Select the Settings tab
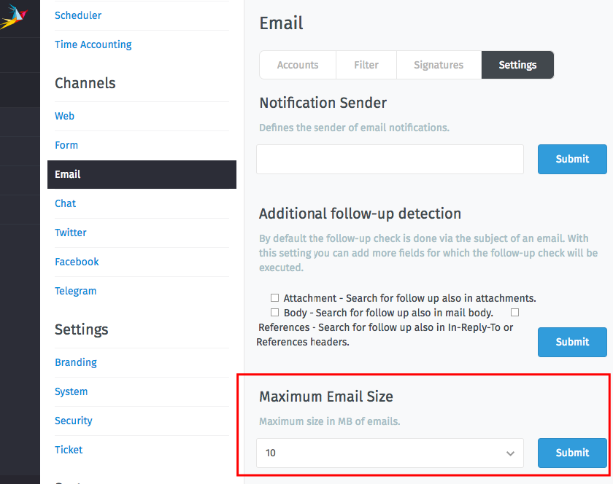The height and width of the screenshot is (484, 613). [x=517, y=65]
